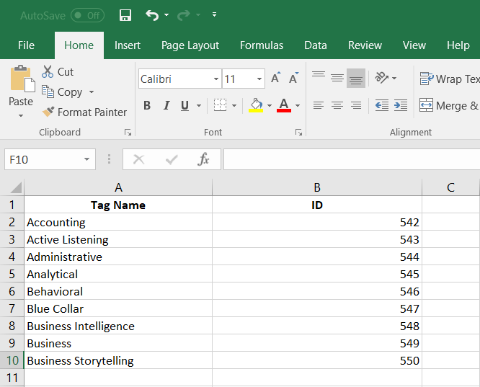Expand the Name Box dropdown arrow
Screen dimensions: 480x387
pyautogui.click(x=87, y=159)
